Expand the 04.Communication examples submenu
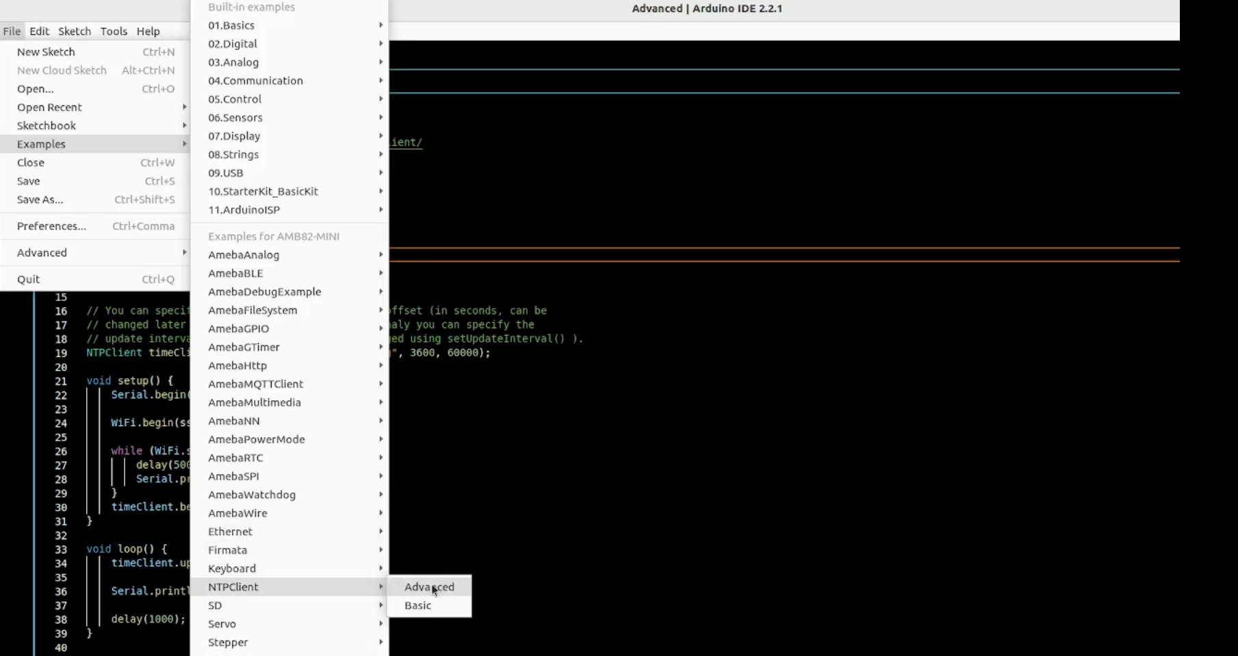Viewport: 1238px width, 656px height. (x=255, y=81)
